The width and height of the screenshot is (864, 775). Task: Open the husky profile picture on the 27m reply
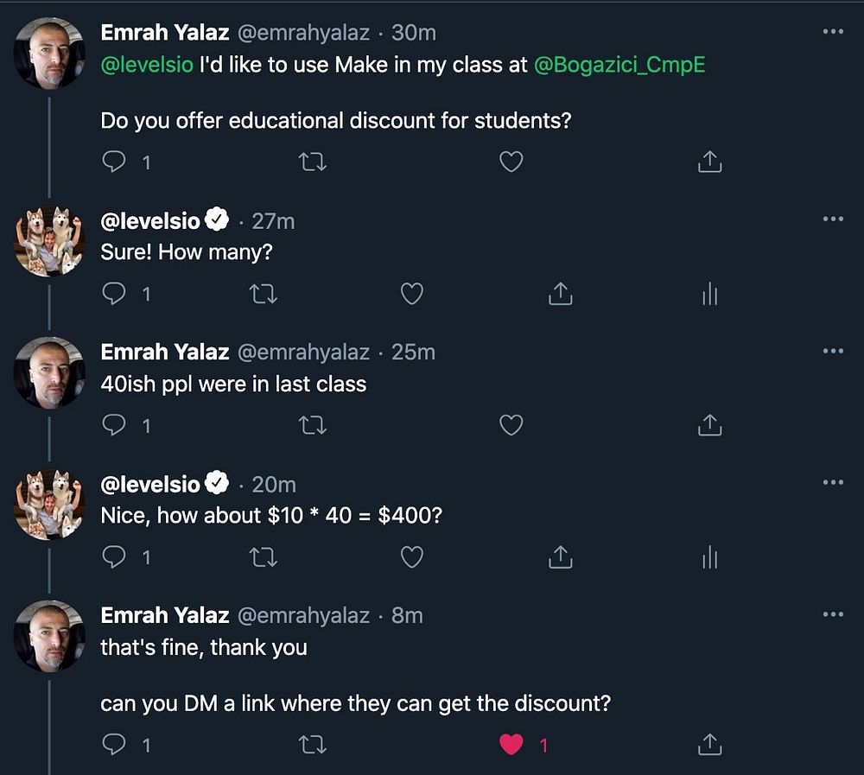point(49,240)
